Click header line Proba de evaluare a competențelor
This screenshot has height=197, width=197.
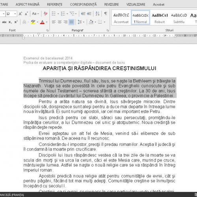click(x=74, y=63)
